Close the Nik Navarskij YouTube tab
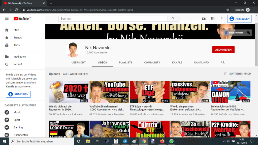This screenshot has width=258, height=145. point(44,3)
